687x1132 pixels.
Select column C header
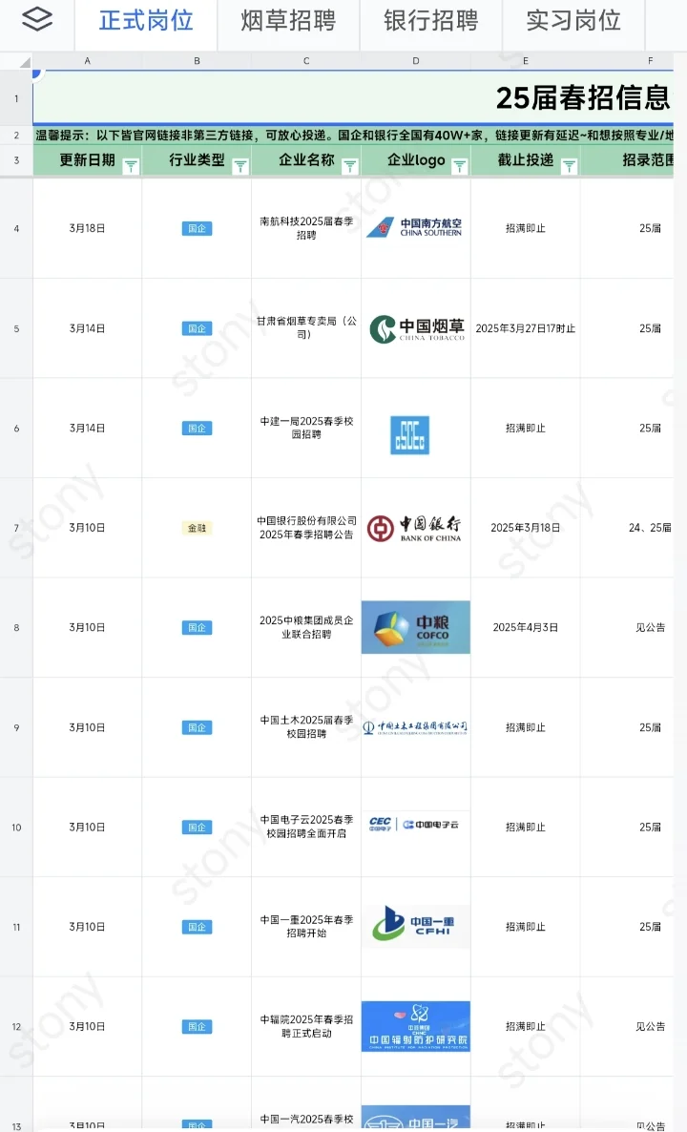[x=306, y=61]
